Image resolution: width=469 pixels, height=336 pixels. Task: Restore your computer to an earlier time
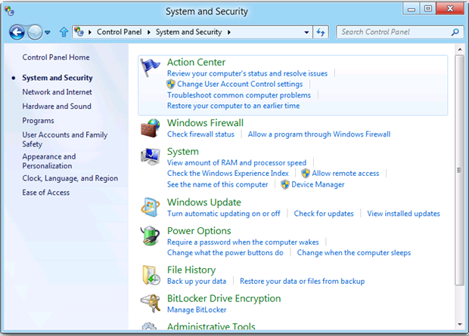point(233,106)
